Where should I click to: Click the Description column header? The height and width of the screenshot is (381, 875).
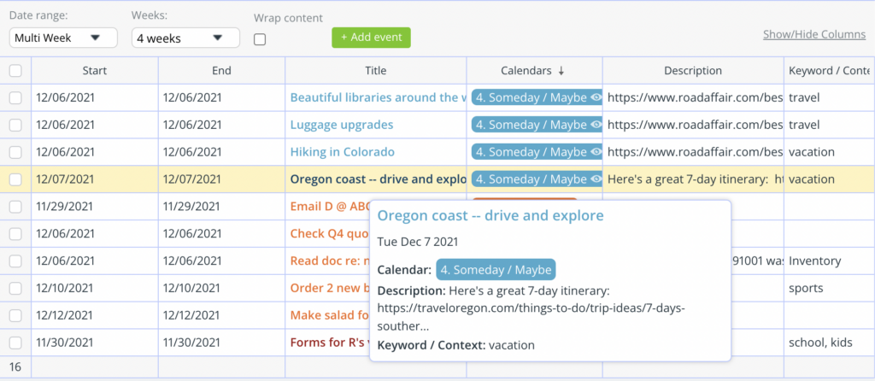click(x=693, y=71)
